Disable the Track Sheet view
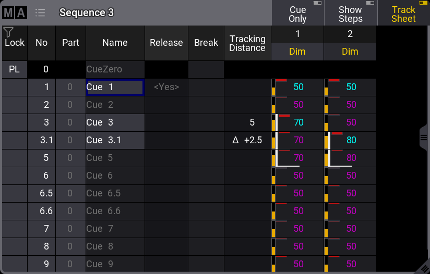Screen dimensions: 430x274 [403, 14]
